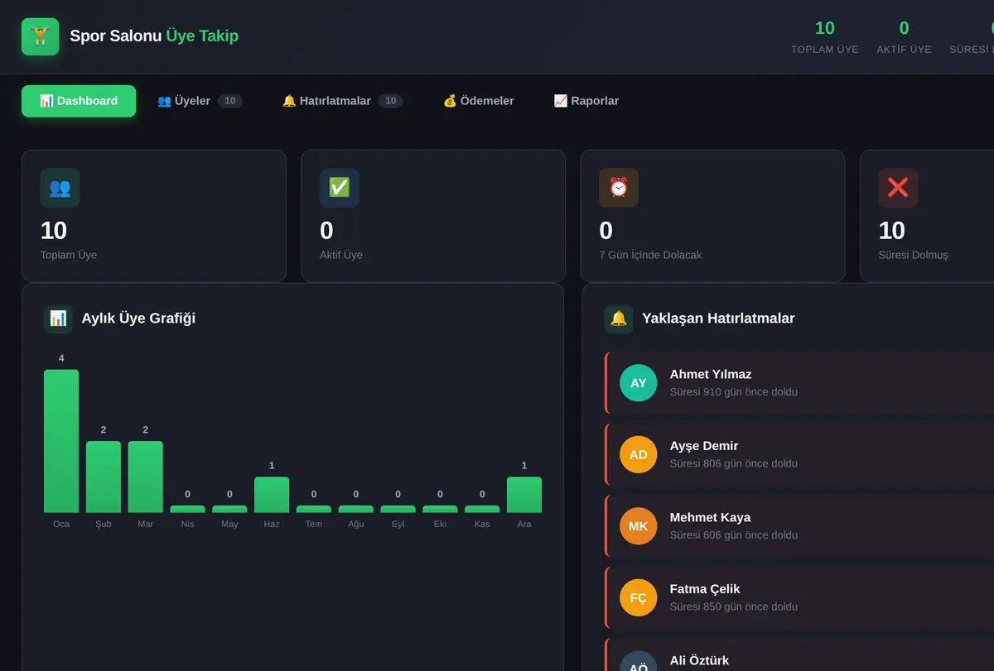Open the Dashboard tab
The height and width of the screenshot is (671, 994).
pyautogui.click(x=79, y=101)
